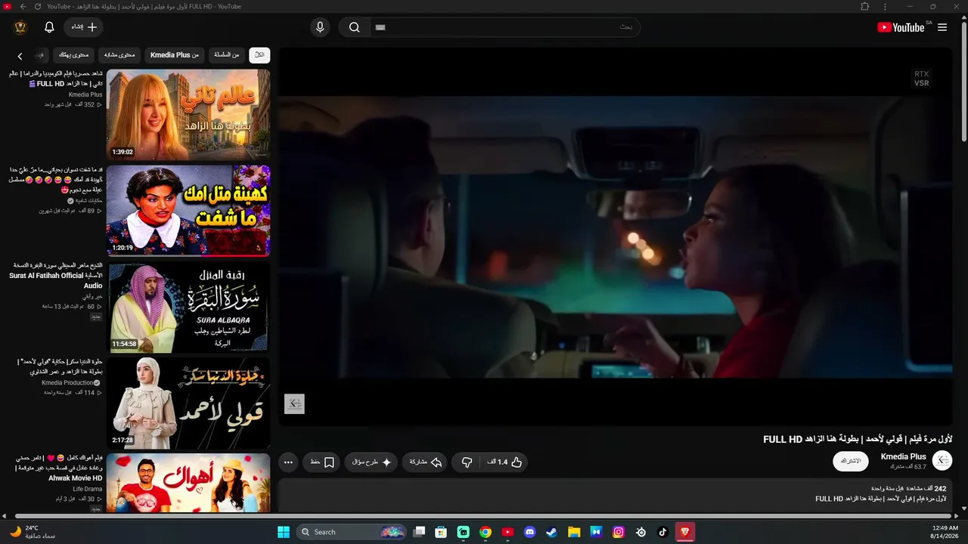Open the browser extensions puzzle icon
Viewport: 968px width, 544px height.
(865, 7)
